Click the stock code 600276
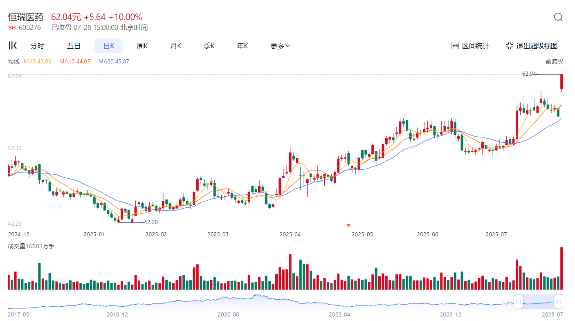This screenshot has width=575, height=321. click(x=30, y=28)
